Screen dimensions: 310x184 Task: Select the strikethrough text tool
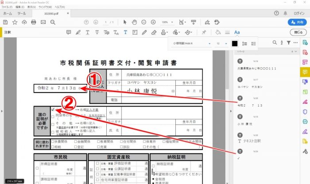pos(97,32)
